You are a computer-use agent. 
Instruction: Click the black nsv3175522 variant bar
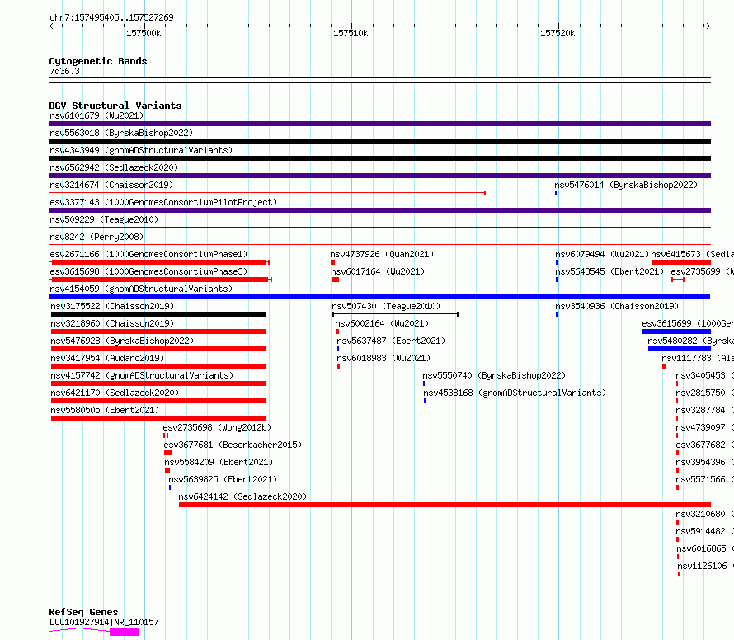158,314
